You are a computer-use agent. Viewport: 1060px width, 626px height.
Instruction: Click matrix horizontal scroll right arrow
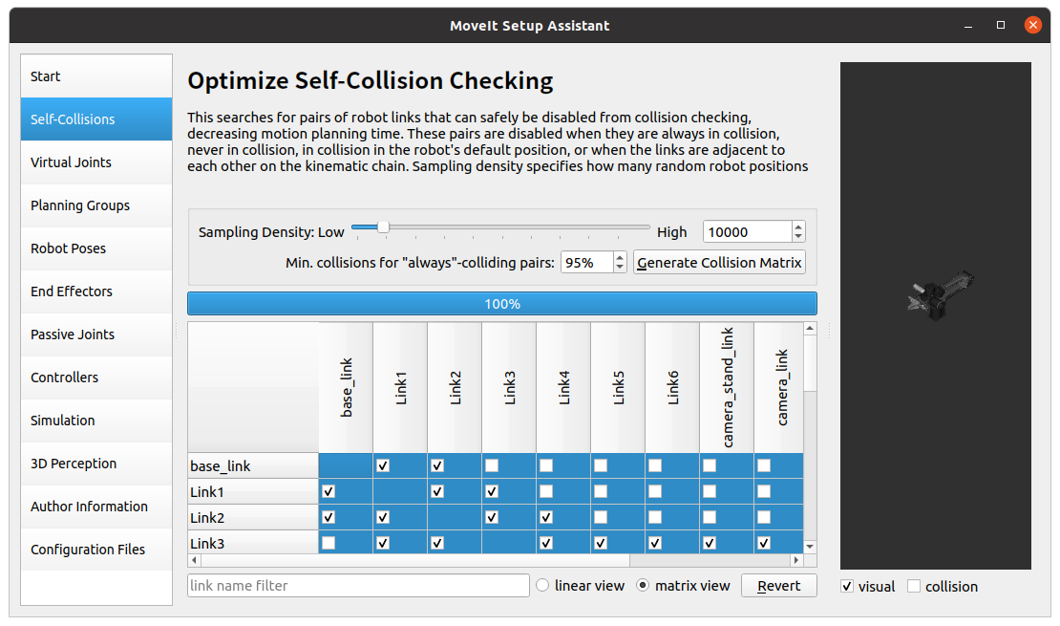(x=796, y=560)
